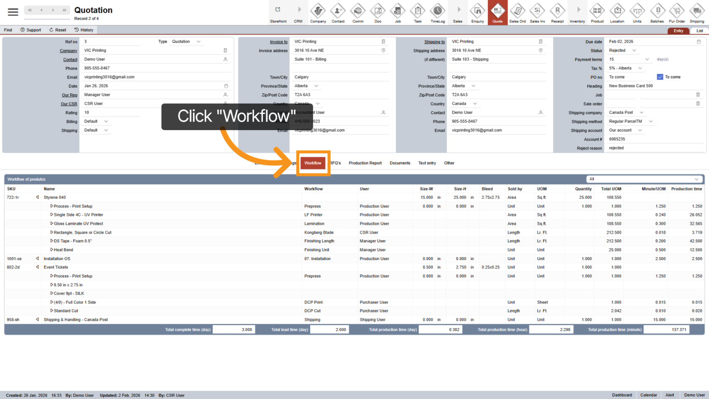Viewport: 709px width, 399px height.
Task: Collapse the Styrene 040 product row
Action: point(38,197)
